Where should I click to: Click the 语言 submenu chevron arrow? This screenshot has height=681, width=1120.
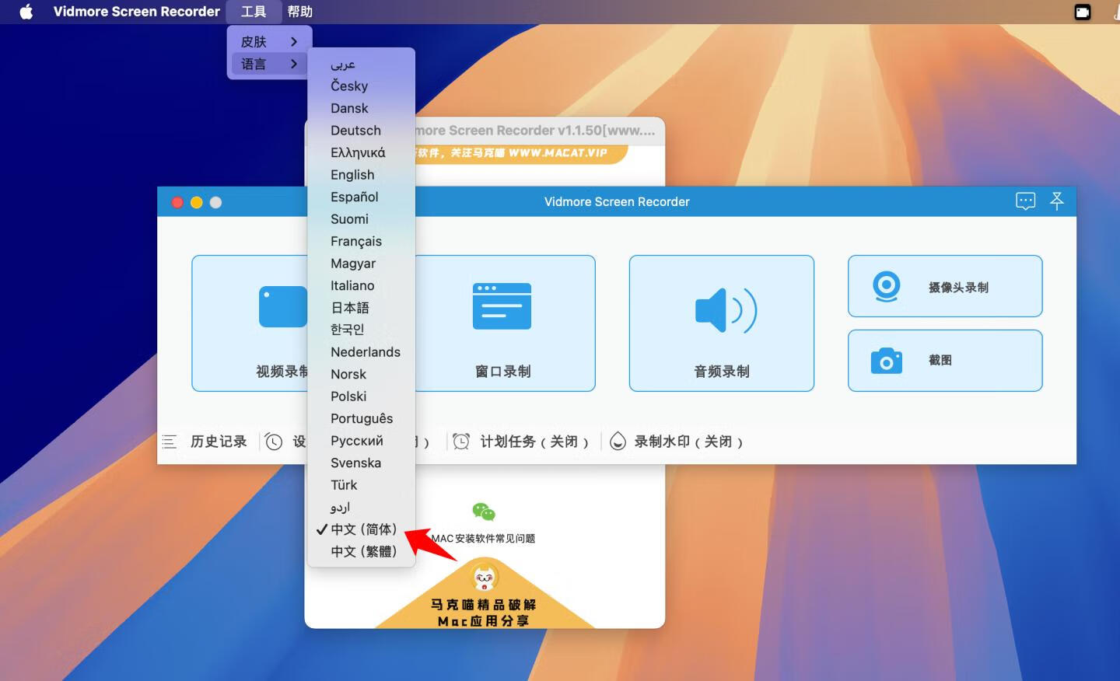294,64
